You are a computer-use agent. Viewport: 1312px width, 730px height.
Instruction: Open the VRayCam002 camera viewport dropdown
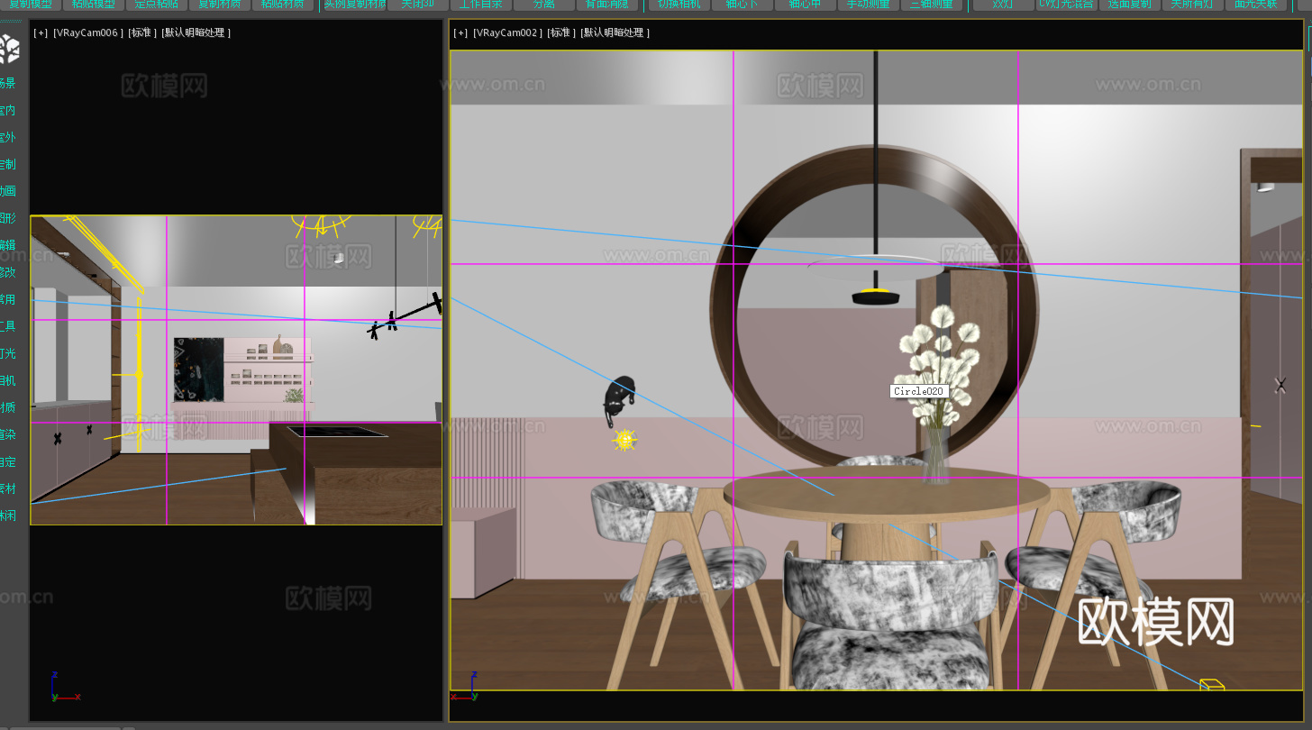pos(506,32)
